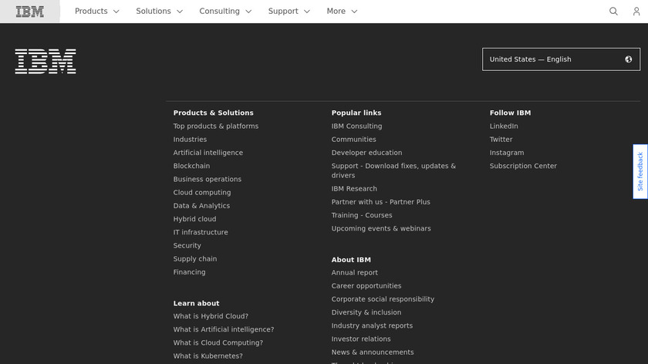Go to Subscription Center
The width and height of the screenshot is (648, 364).
point(523,166)
